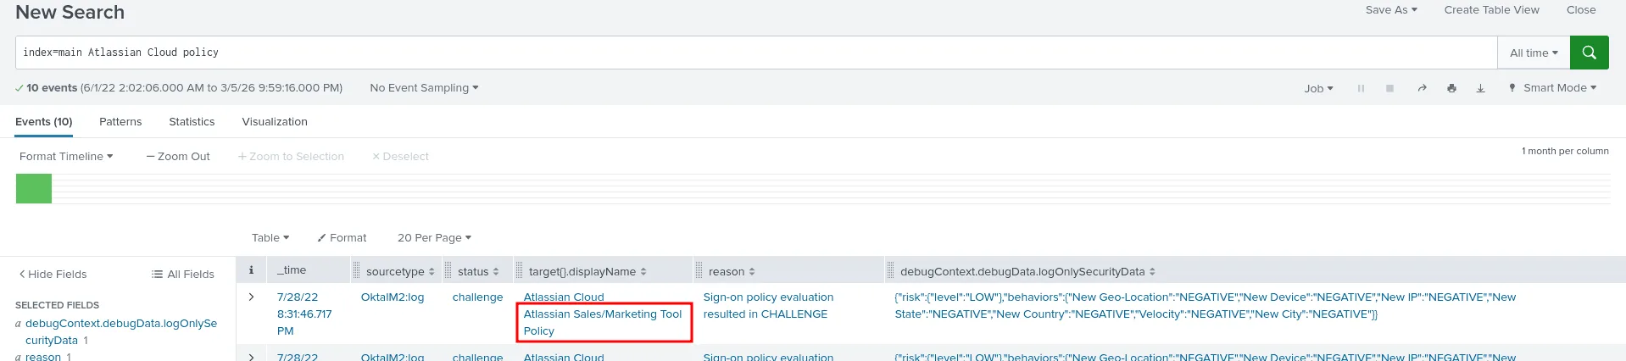Switch to the Patterns tab
The height and width of the screenshot is (361, 1626).
[120, 122]
